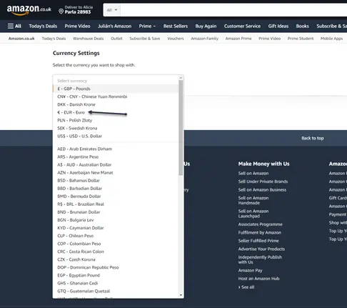Screen dimensions: 347x308
Task: Open Best Sellers
Action: point(176,26)
